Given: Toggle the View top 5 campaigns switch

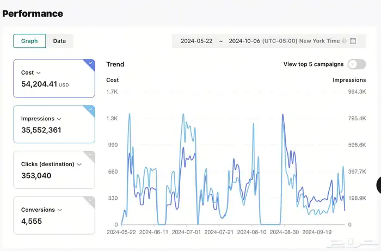Looking at the screenshot, I should tap(357, 64).
